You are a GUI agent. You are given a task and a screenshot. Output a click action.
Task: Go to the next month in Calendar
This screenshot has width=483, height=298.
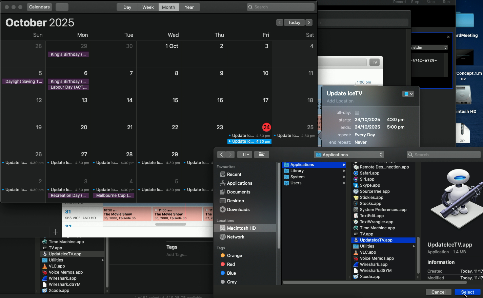[x=309, y=22]
